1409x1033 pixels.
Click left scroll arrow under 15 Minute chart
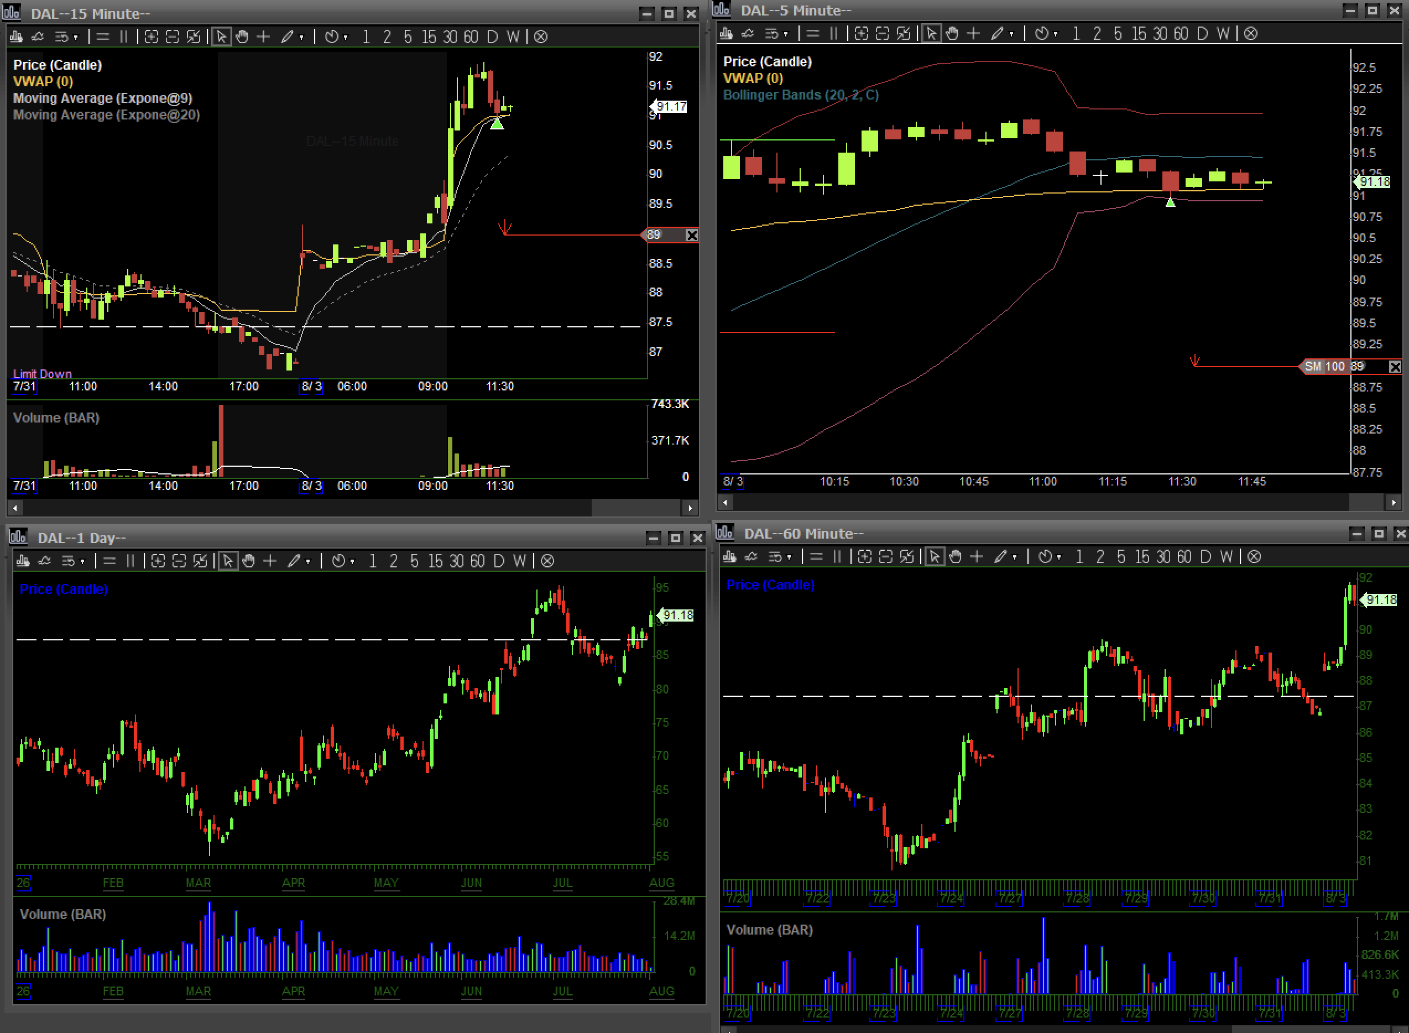click(15, 508)
